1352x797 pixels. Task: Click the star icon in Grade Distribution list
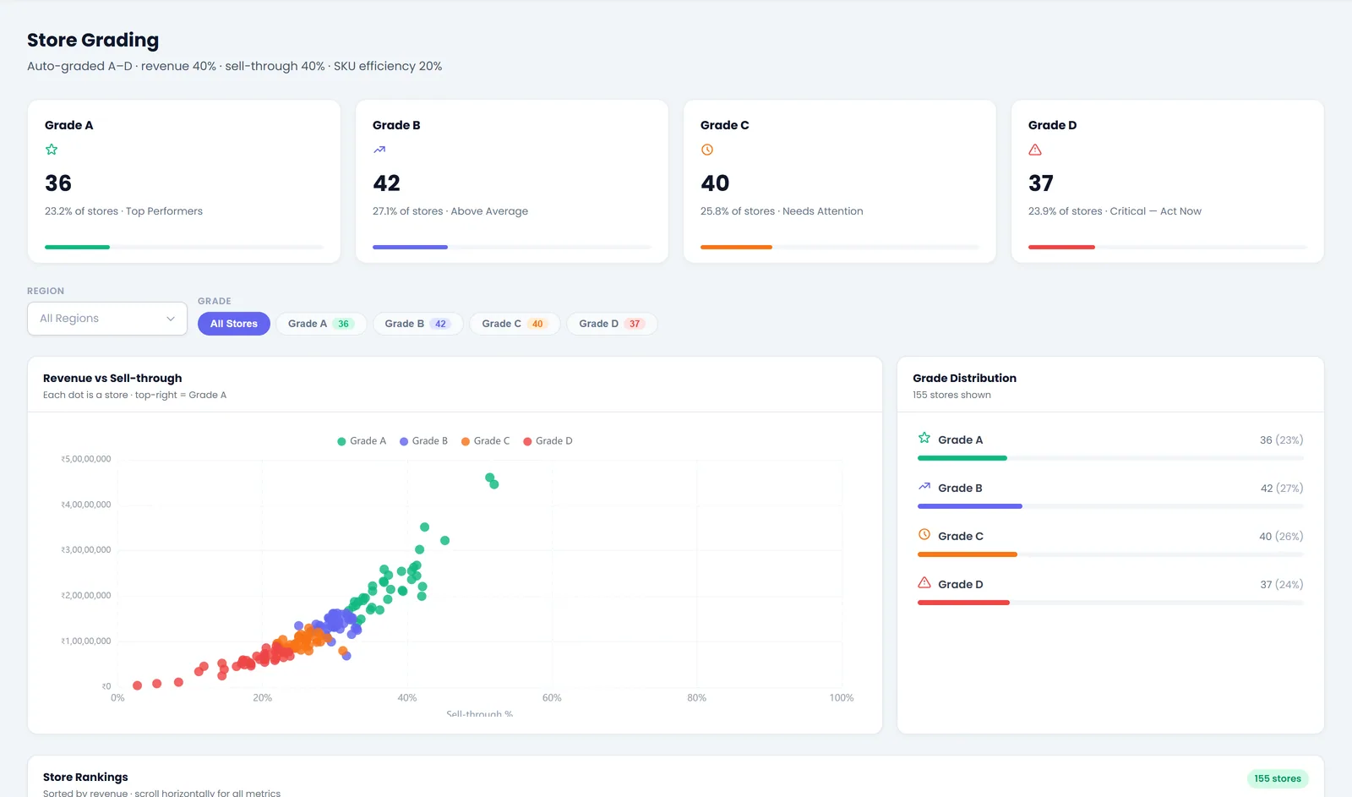[924, 438]
